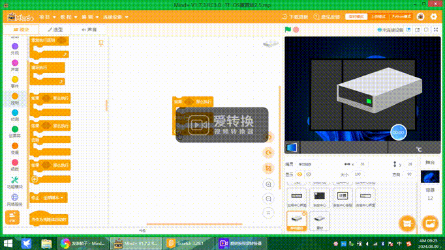The height and width of the screenshot is (250, 445).
Task: Click the horizontal workspace scrollbar
Action: click(194, 224)
